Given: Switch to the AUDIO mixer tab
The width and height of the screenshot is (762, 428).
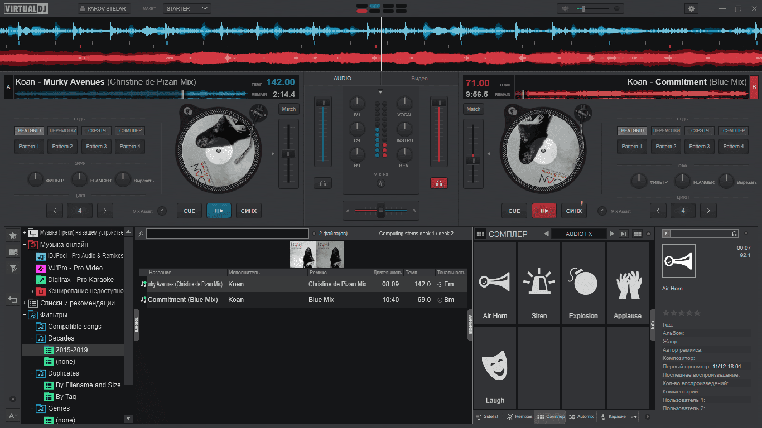Looking at the screenshot, I should coord(343,79).
